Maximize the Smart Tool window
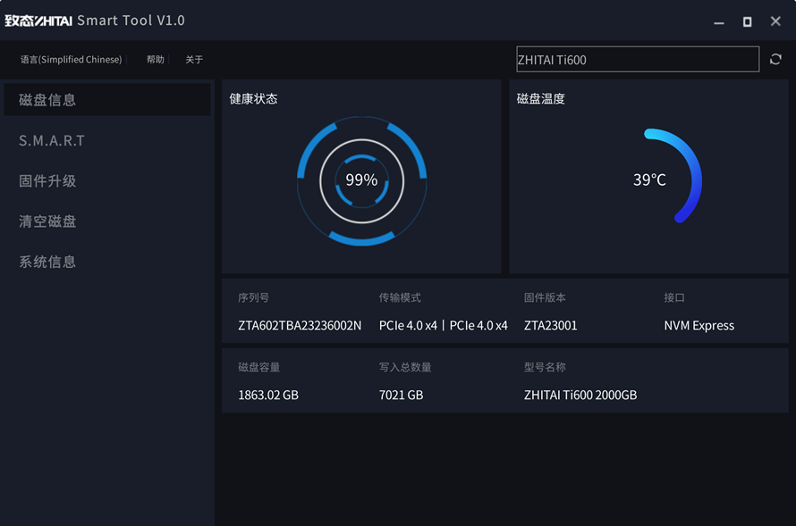 click(748, 21)
